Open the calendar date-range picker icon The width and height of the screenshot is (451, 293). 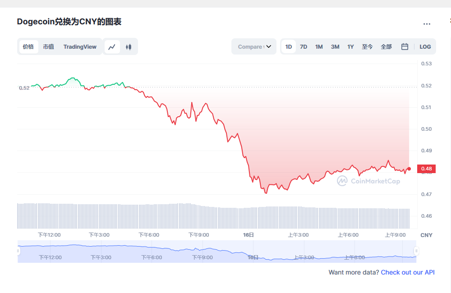405,46
